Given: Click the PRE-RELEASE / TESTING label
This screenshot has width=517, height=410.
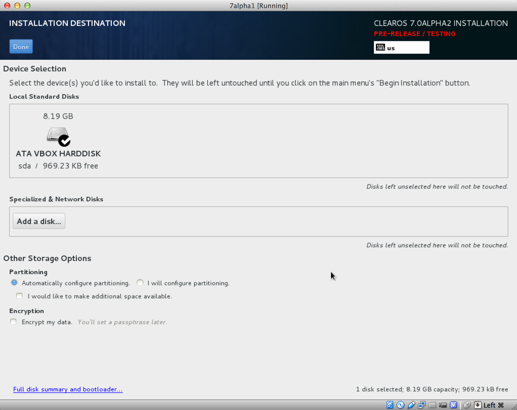Looking at the screenshot, I should pos(415,34).
